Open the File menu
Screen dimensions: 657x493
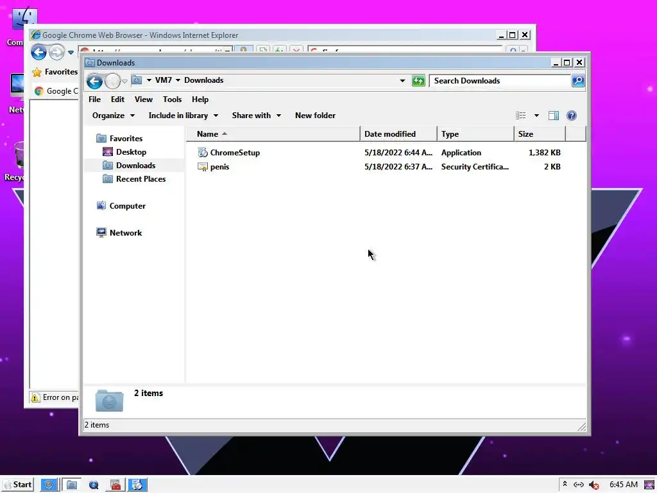pyautogui.click(x=95, y=99)
